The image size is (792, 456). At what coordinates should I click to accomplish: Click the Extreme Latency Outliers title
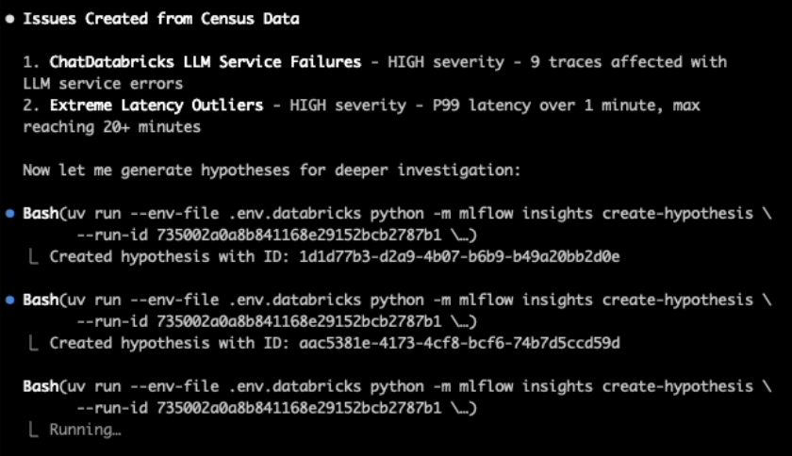[156, 106]
